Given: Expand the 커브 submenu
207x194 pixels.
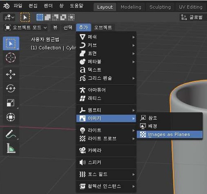Looking at the screenshot, I should pyautogui.click(x=106, y=45).
